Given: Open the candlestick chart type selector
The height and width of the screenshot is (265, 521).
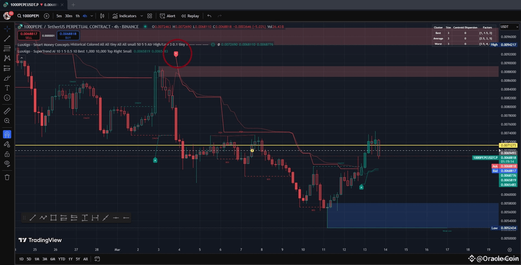Looking at the screenshot, I should click(x=102, y=16).
